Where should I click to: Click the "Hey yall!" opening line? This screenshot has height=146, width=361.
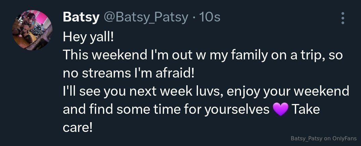[88, 37]
